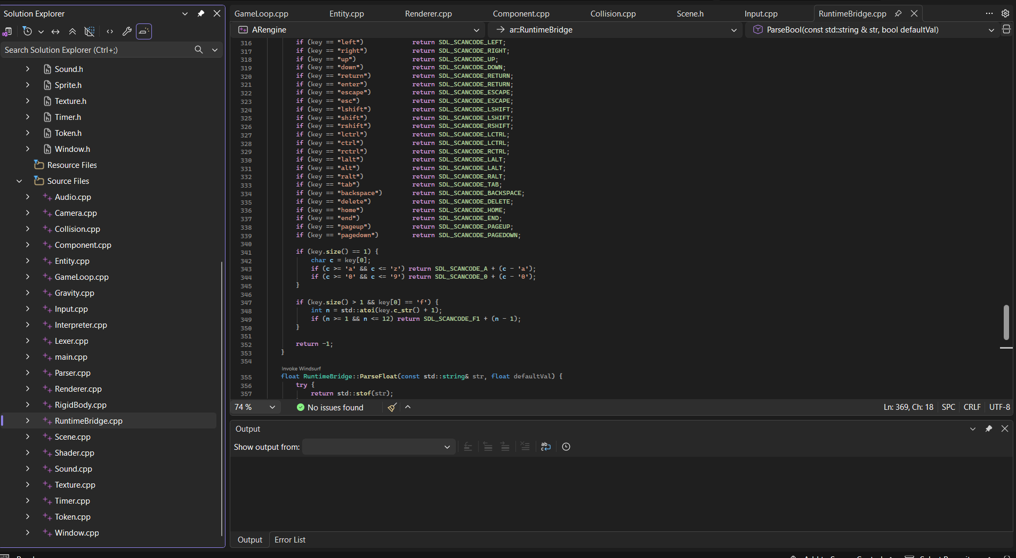Select Resource Files folder
This screenshot has width=1016, height=558.
72,165
